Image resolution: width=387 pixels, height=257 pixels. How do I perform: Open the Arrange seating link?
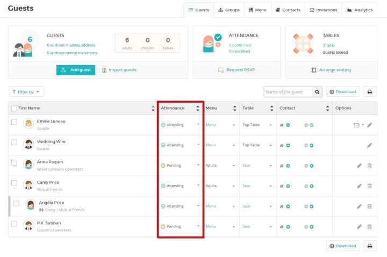click(331, 70)
